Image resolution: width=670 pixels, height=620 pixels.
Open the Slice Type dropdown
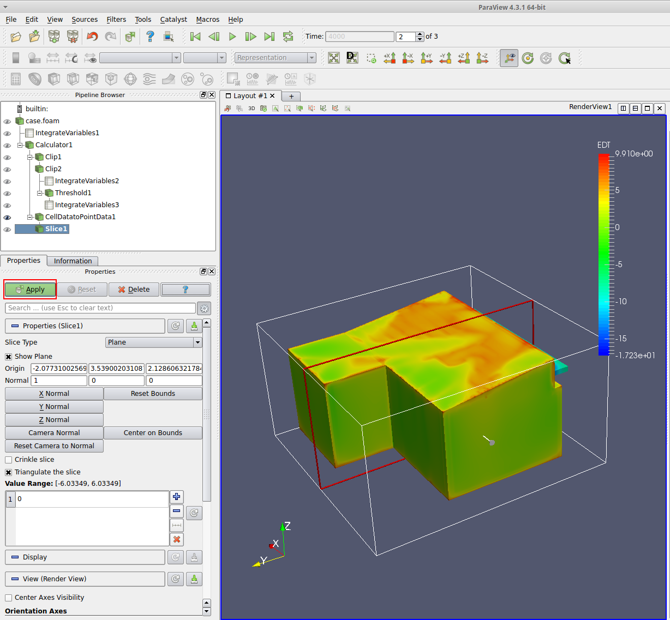coord(153,342)
